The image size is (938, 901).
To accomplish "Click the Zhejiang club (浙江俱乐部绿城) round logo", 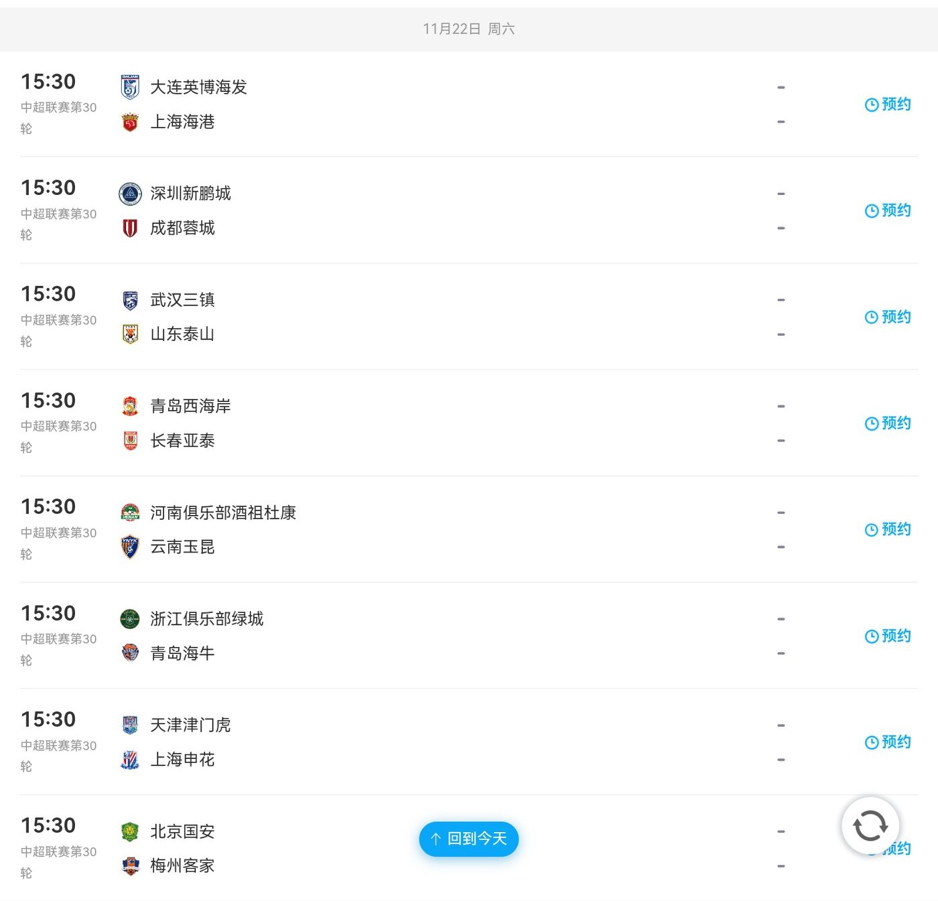I will tap(130, 619).
